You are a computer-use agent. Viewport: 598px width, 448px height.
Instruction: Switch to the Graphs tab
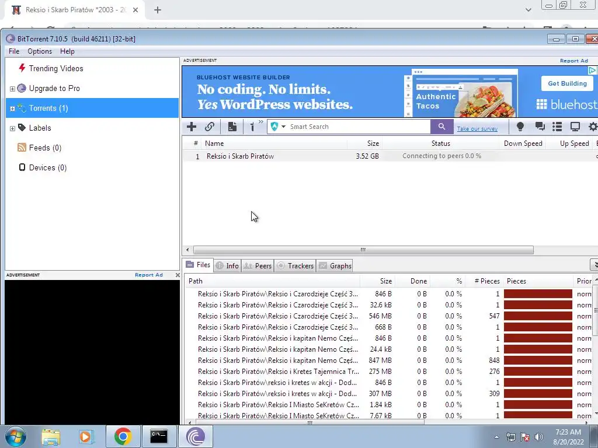pos(335,266)
